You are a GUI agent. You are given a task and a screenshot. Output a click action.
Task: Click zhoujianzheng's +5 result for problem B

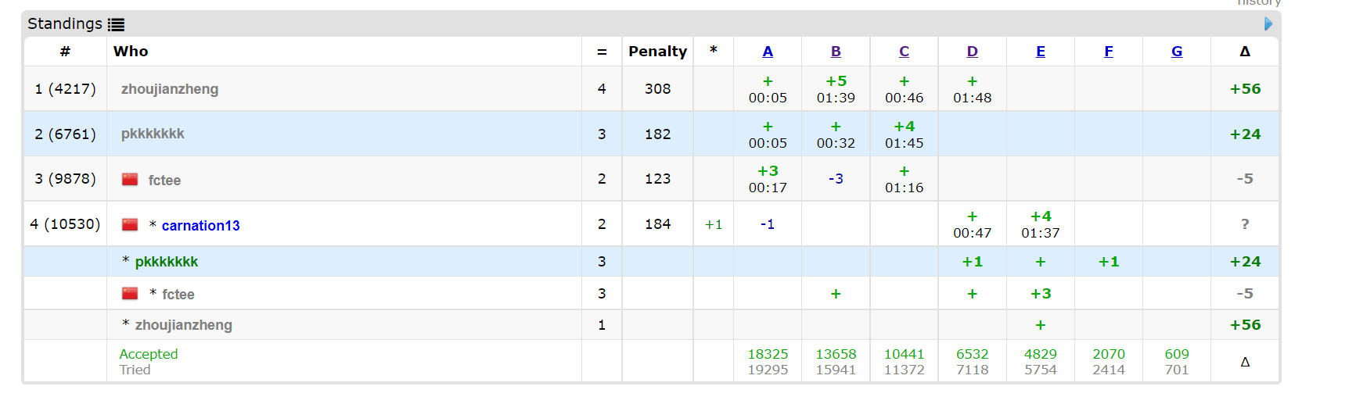pos(836,81)
